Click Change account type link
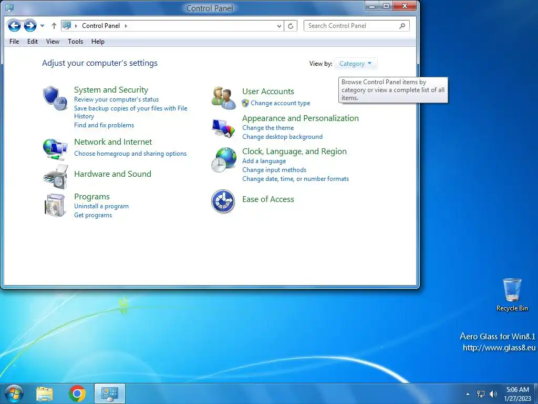This screenshot has width=538, height=404. (x=281, y=103)
